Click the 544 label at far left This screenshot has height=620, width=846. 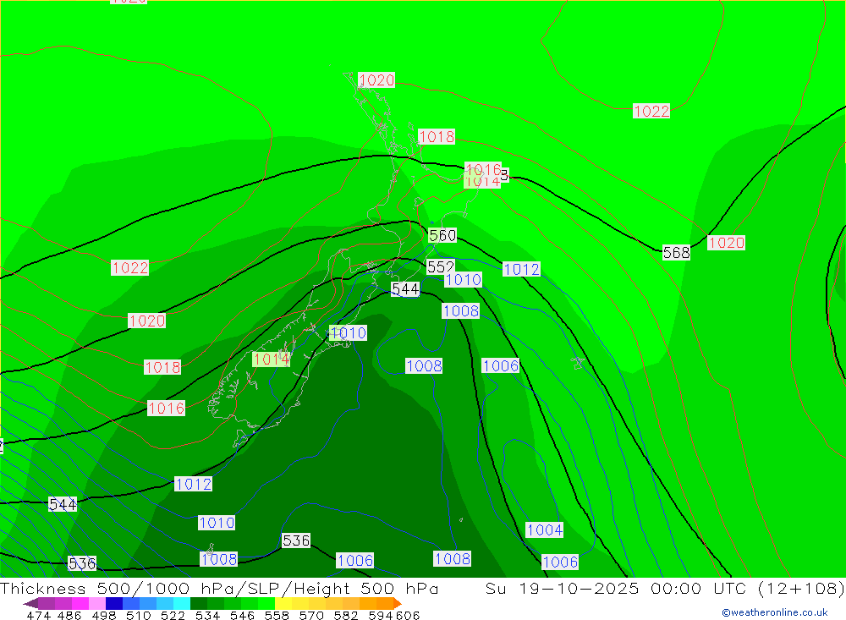[x=63, y=504]
